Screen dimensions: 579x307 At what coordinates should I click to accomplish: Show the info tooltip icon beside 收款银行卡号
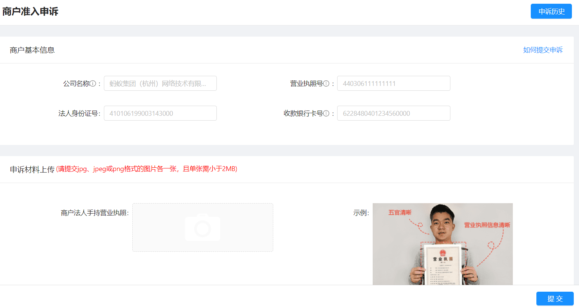(326, 114)
